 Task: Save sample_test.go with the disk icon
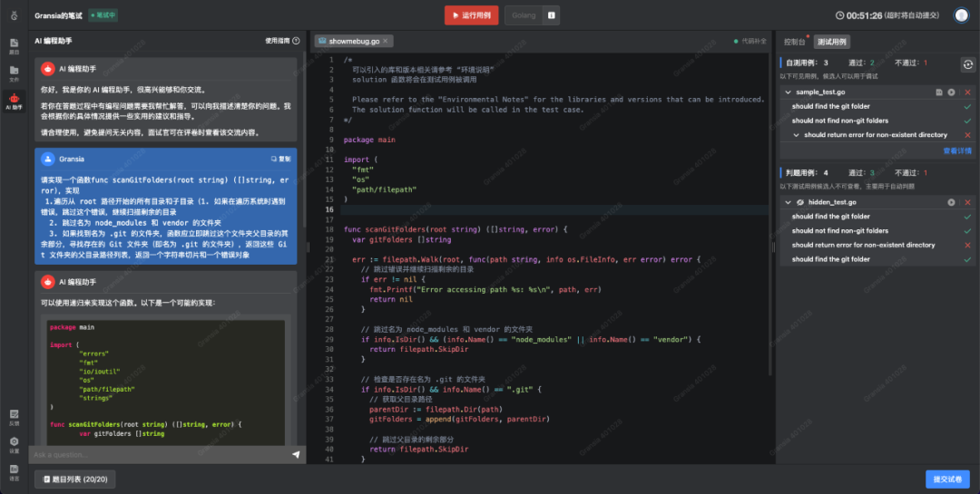[x=939, y=92]
